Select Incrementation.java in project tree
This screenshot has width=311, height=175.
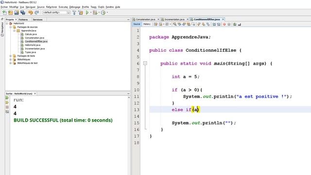[35, 49]
